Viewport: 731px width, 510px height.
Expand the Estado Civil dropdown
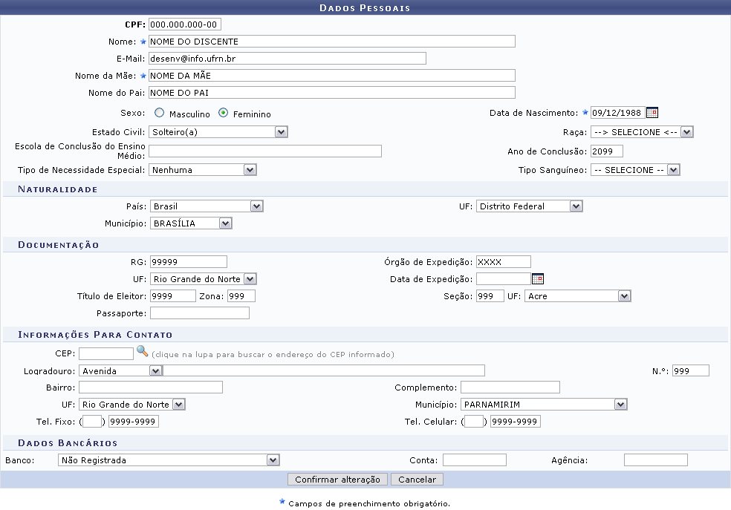coord(218,132)
